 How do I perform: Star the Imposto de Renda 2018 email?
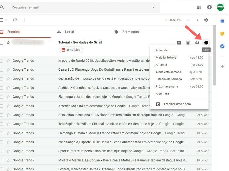(8, 61)
